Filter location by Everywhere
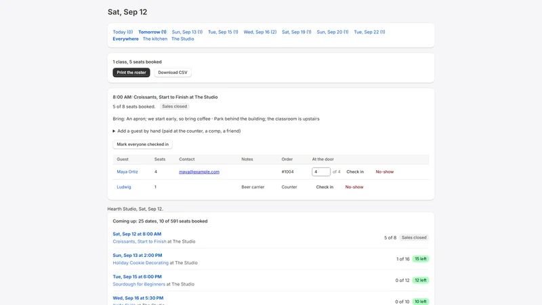Screen dimensions: 542x305 click(x=125, y=39)
